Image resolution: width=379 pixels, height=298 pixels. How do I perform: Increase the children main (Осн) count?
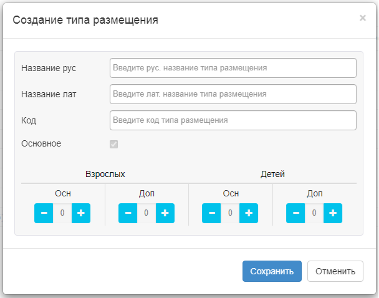point(249,213)
